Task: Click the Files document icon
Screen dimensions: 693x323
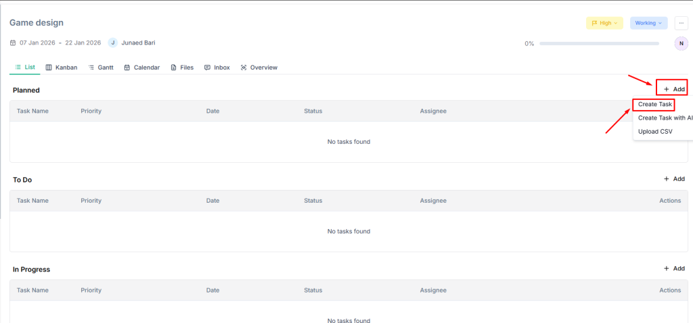Action: (x=174, y=68)
